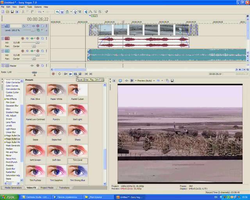Toggle Loop Playback in transport bar
The height and width of the screenshot is (200, 250).
tap(59, 74)
